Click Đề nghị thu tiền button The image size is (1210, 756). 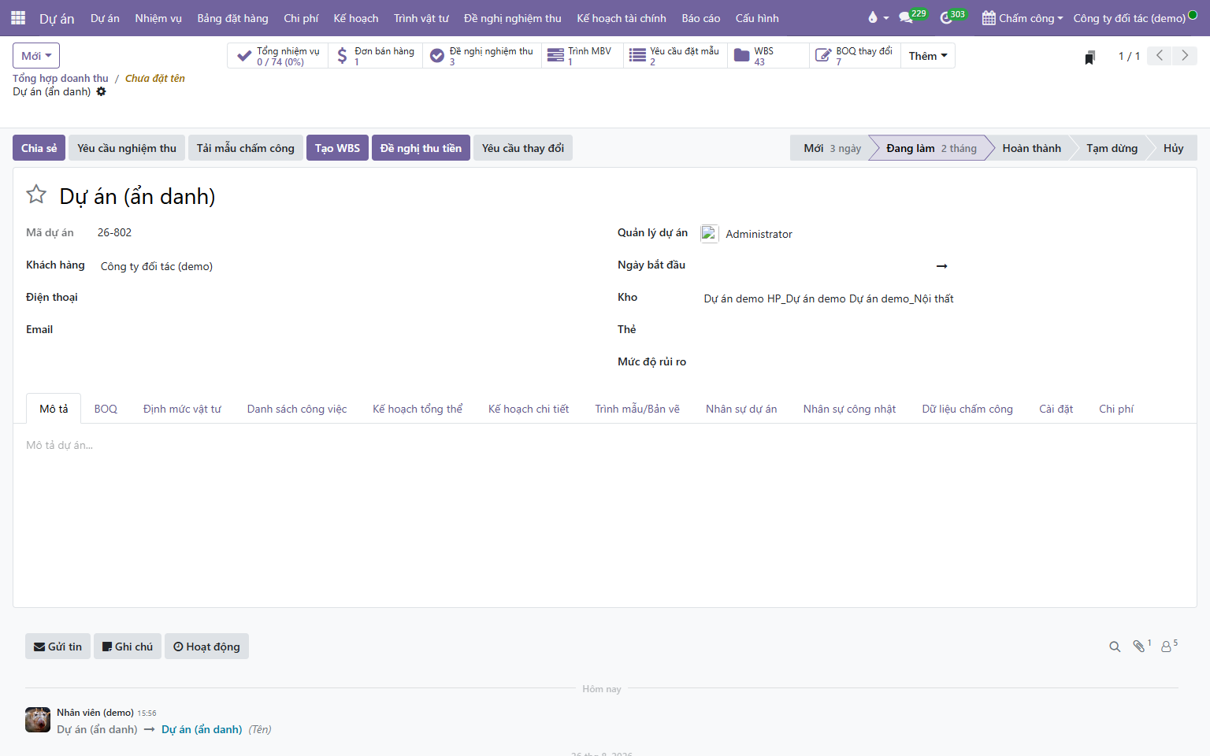click(421, 148)
